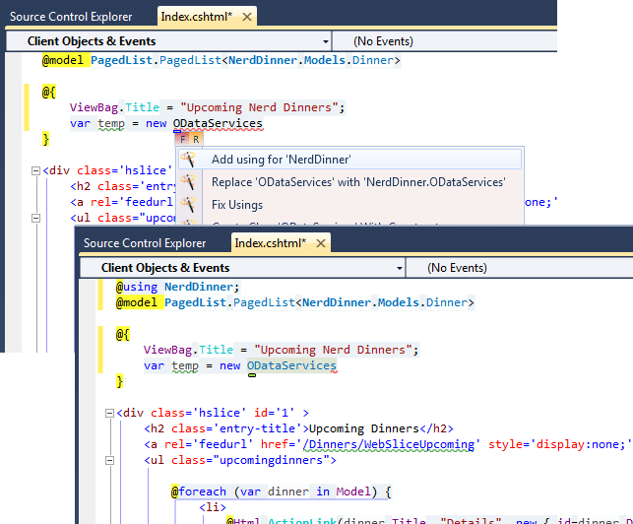633x524 pixels.
Task: Open (No Events) dropdown in bottom window
Action: [520, 268]
